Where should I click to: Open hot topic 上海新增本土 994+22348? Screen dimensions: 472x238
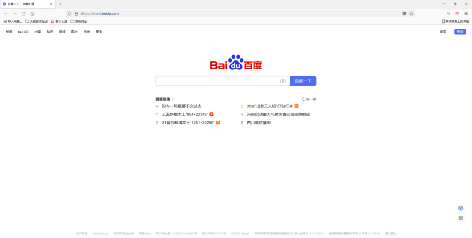click(185, 115)
